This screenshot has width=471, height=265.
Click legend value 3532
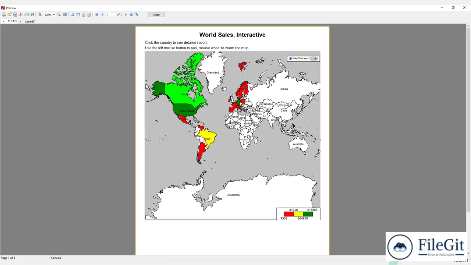(284, 218)
